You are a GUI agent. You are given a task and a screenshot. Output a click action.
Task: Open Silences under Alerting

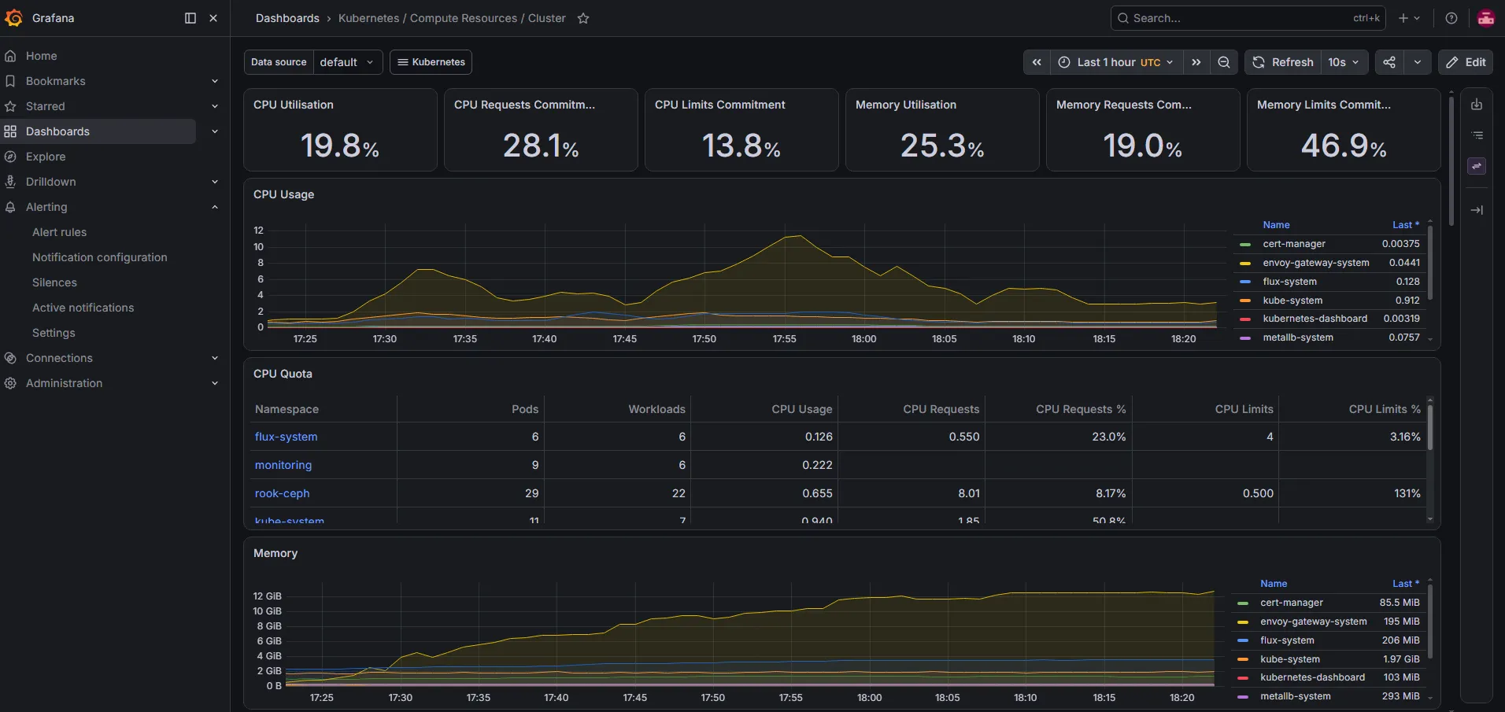(54, 282)
